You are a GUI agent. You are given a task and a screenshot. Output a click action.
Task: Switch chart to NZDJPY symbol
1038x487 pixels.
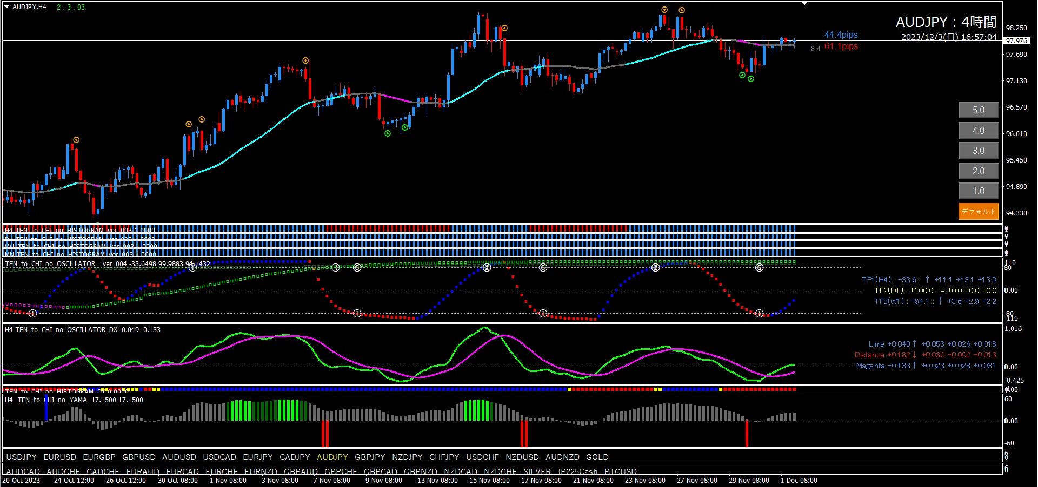click(407, 457)
